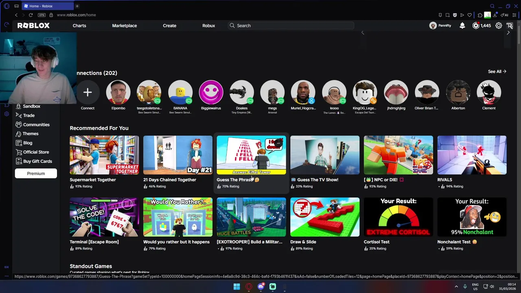The height and width of the screenshot is (293, 521).
Task: Click the Roblox logo
Action: click(x=33, y=26)
